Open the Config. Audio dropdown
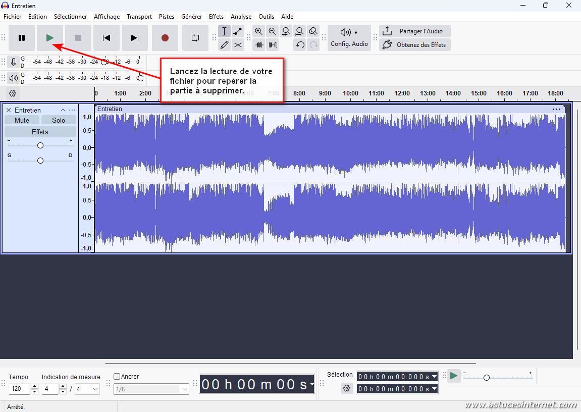 [349, 38]
